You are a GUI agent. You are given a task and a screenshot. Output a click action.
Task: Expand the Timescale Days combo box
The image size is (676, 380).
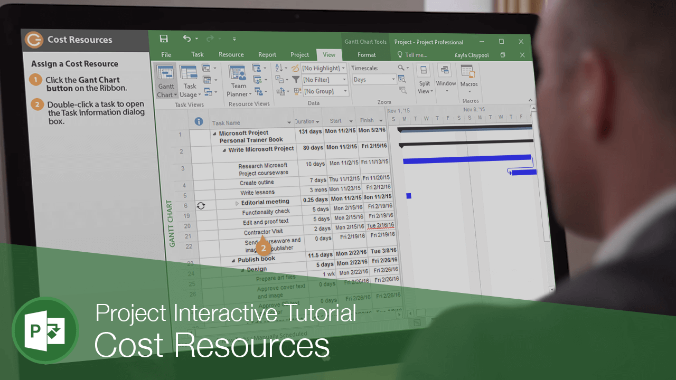[393, 80]
